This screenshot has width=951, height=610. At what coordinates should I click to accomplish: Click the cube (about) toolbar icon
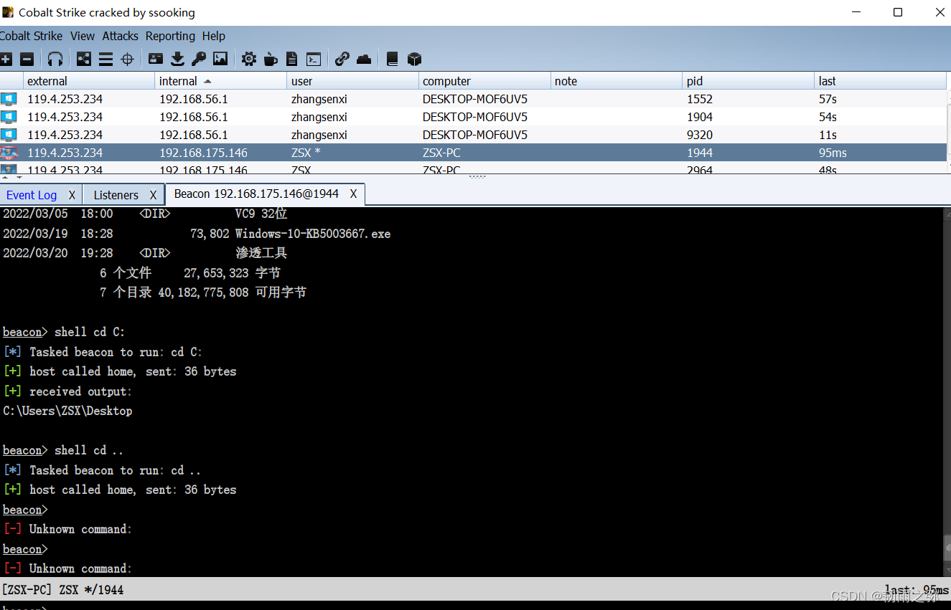[x=414, y=59]
